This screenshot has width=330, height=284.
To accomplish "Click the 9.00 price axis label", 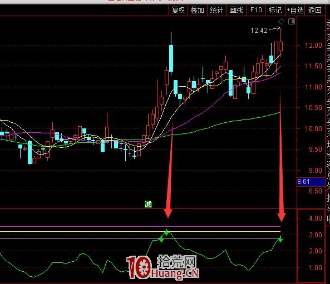I will click(316, 170).
